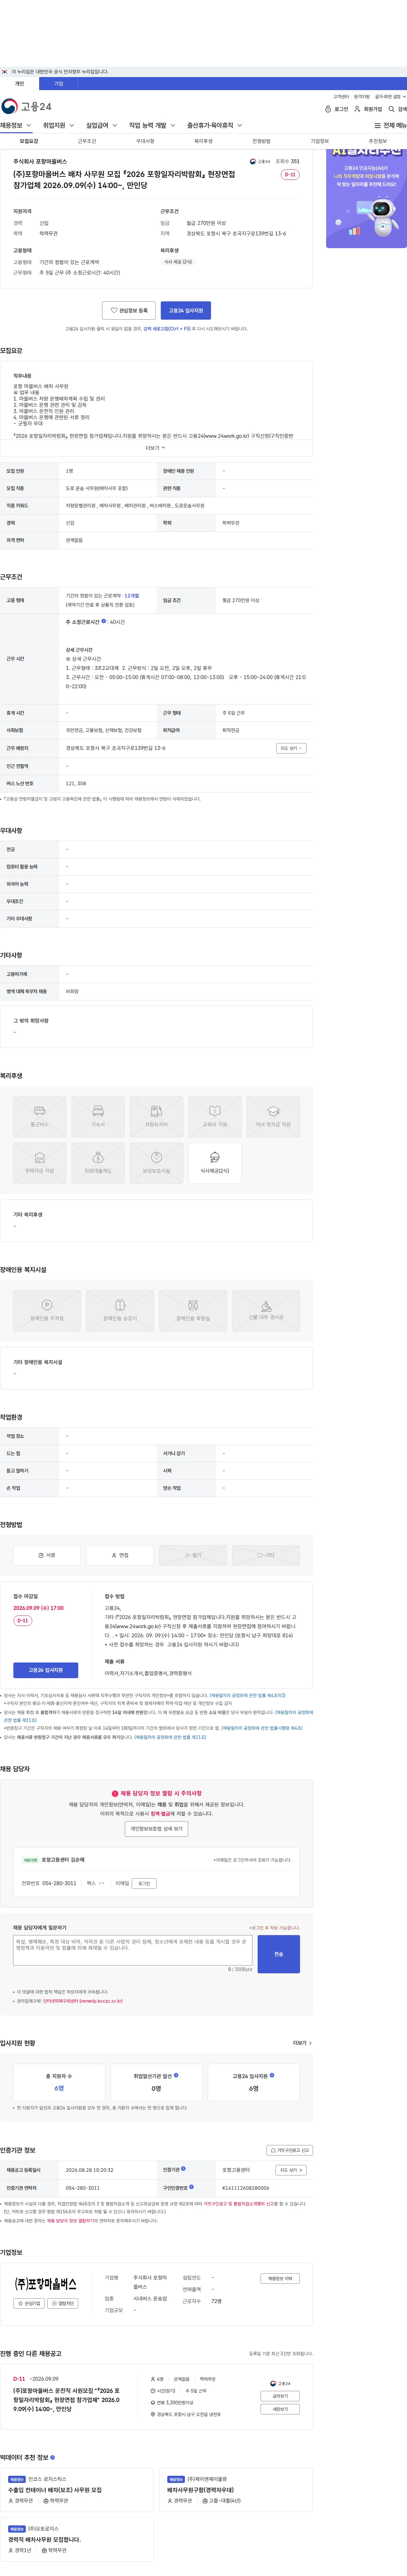Click 거짓구인광고 신고 report button
The image size is (407, 2576).
tap(290, 2150)
